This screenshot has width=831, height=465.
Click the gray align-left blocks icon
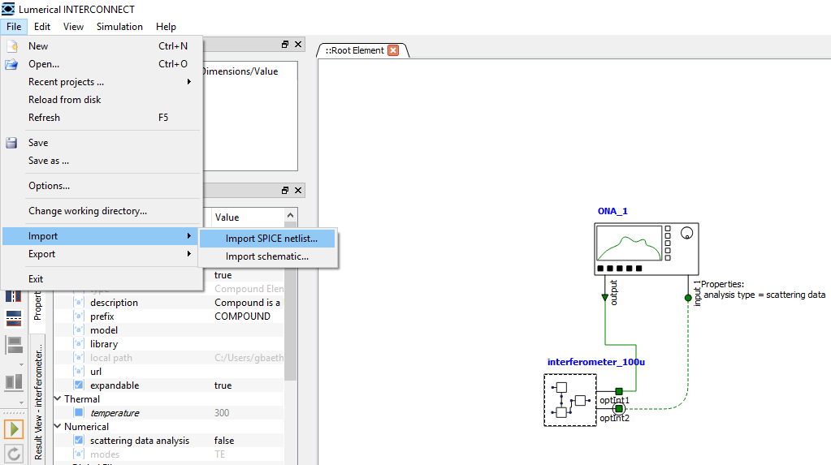[14, 346]
